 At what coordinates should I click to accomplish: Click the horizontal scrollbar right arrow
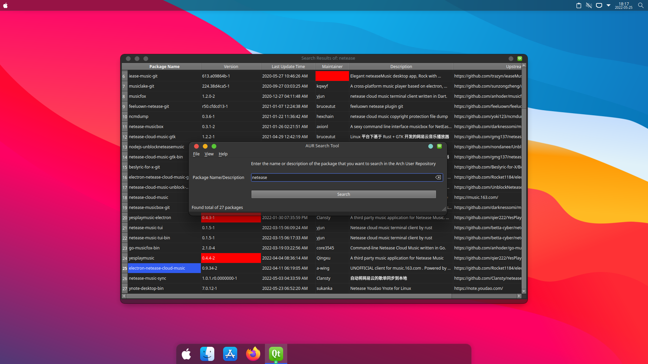click(519, 296)
